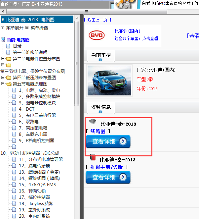
Task: Click 菜单折叠 to collapse all menus
Action: pyautogui.click(x=39, y=28)
